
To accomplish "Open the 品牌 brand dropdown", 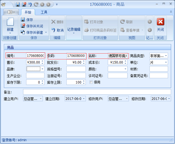I will (42, 69).
